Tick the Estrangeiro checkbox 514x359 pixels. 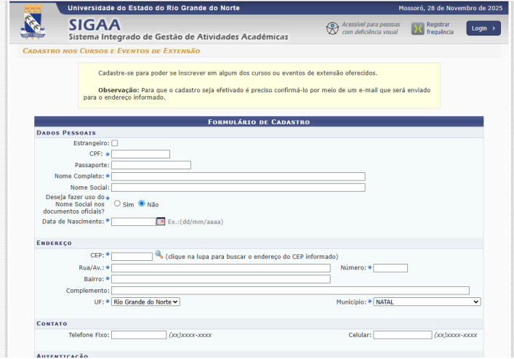click(114, 143)
